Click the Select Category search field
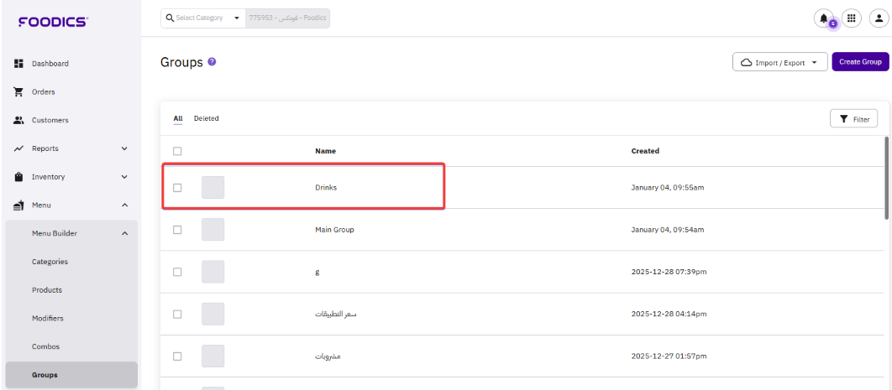 [202, 18]
